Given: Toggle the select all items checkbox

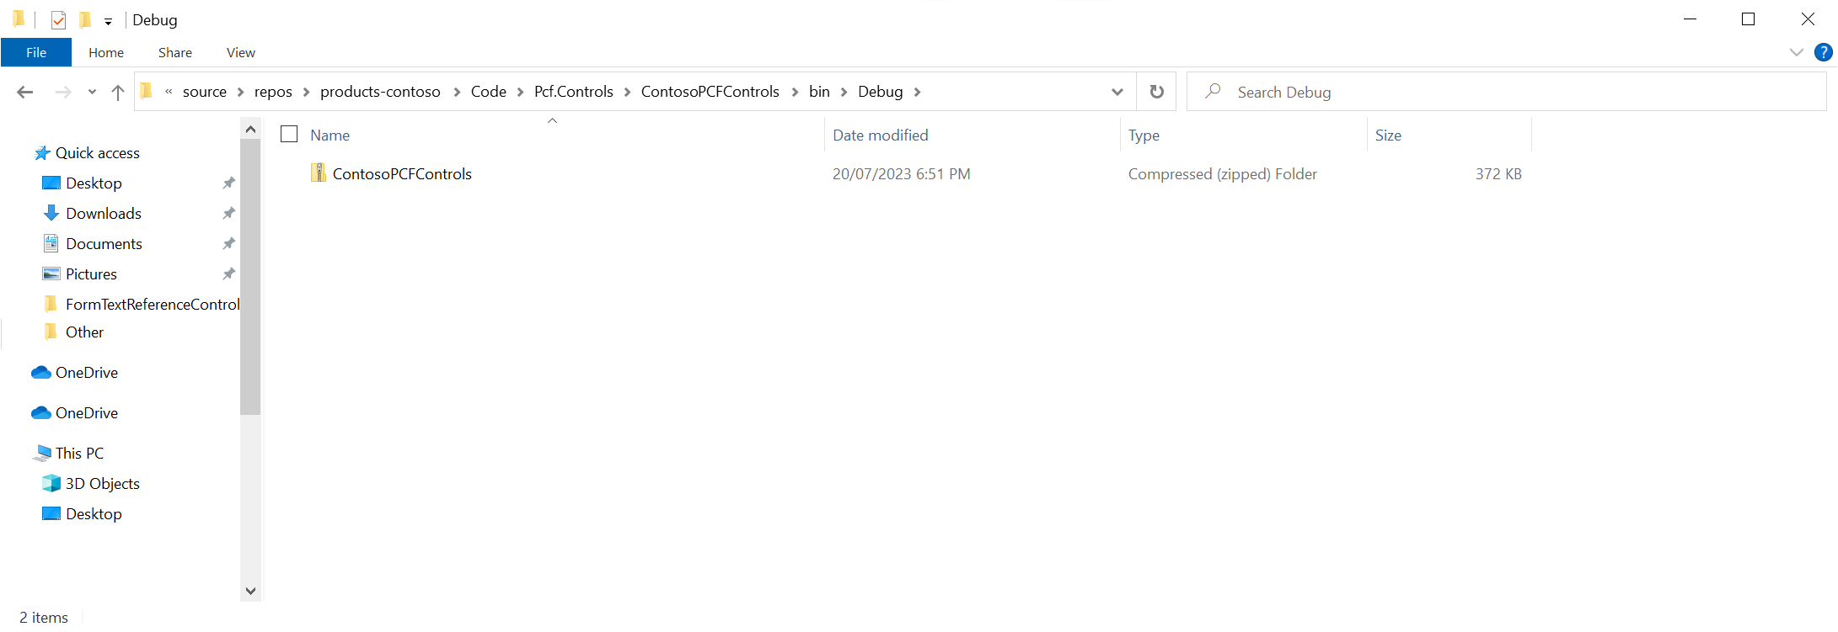Looking at the screenshot, I should point(289,135).
